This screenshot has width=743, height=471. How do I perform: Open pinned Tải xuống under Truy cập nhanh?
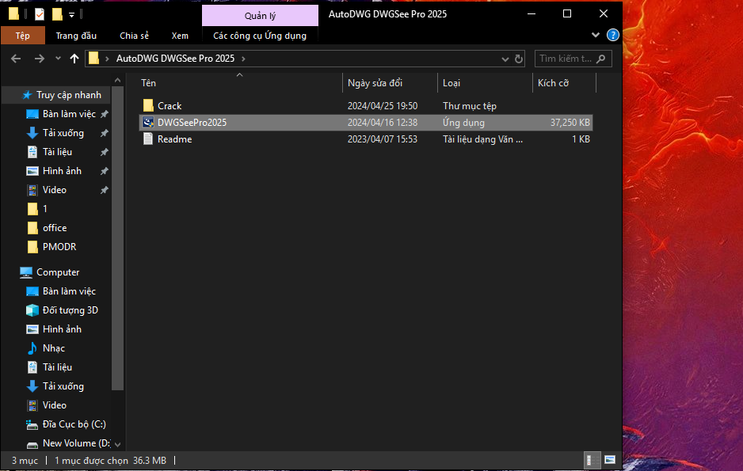[x=63, y=133]
